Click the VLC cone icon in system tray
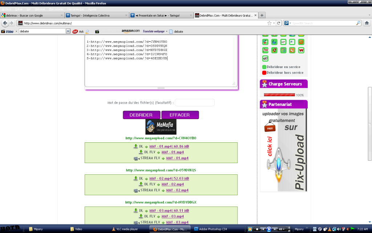 coord(329,229)
